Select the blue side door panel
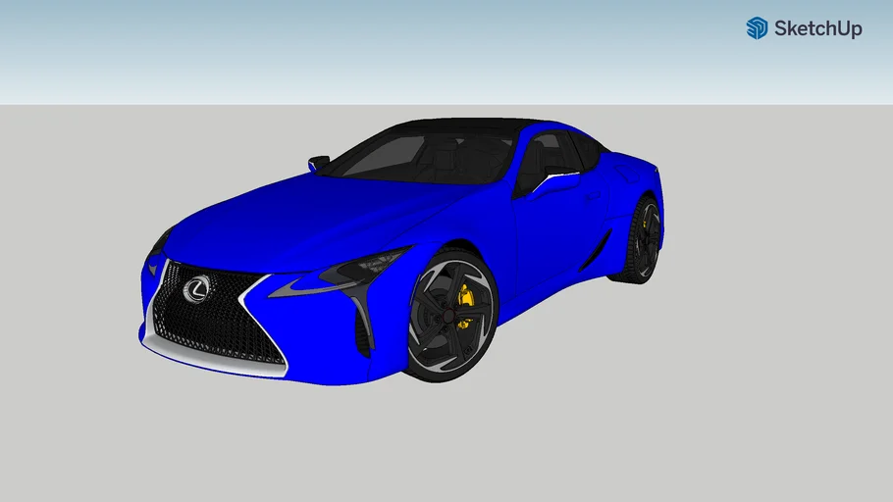This screenshot has width=893, height=502. (554, 230)
